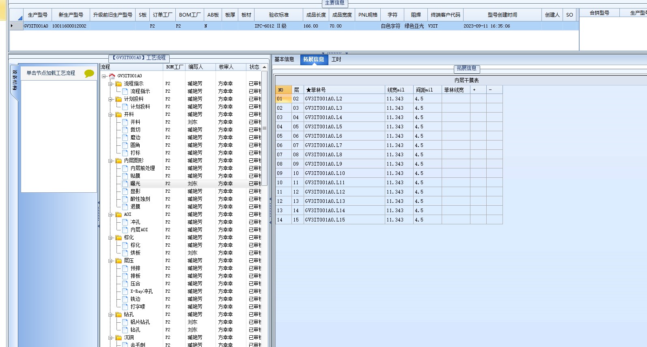The width and height of the screenshot is (647, 347).
Task: Click the 内层图形 folder icon
Action: pos(119,161)
